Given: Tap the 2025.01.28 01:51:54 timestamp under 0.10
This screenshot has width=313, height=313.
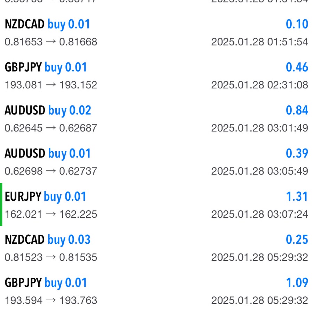Looking at the screenshot, I should 259,42.
